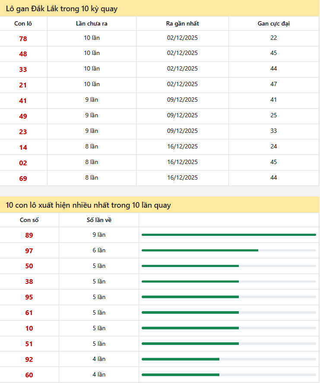This screenshot has height=383, width=320.
Task: Click the "9 lần" count beside number 89
Action: (x=99, y=235)
